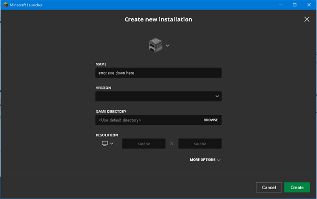The height and width of the screenshot is (199, 317).
Task: Expand the resolution preset chevron
Action: point(112,143)
